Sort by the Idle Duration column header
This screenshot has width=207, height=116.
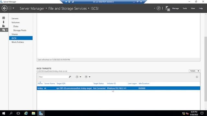point(144,83)
